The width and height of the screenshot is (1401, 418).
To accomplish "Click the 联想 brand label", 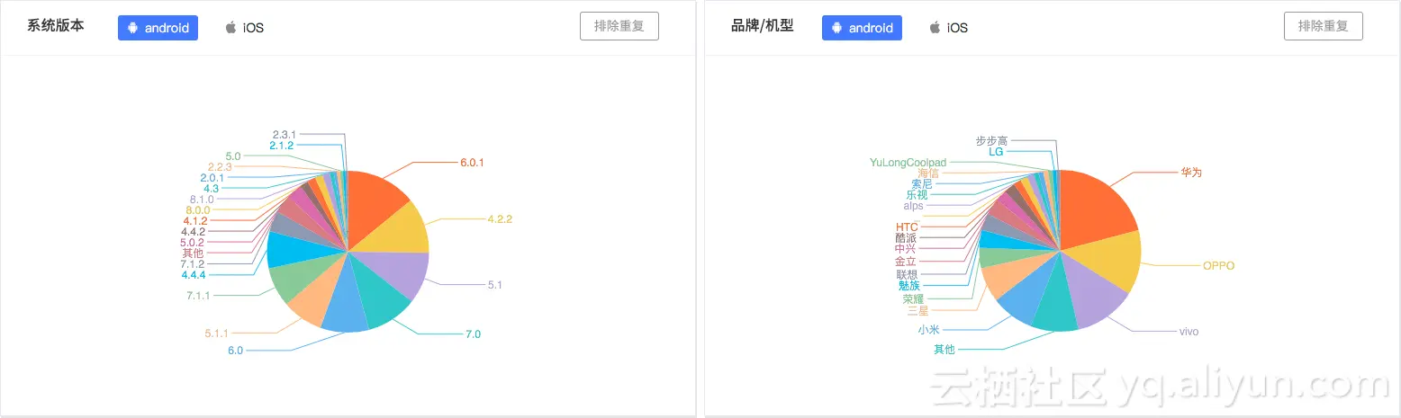I will [908, 273].
